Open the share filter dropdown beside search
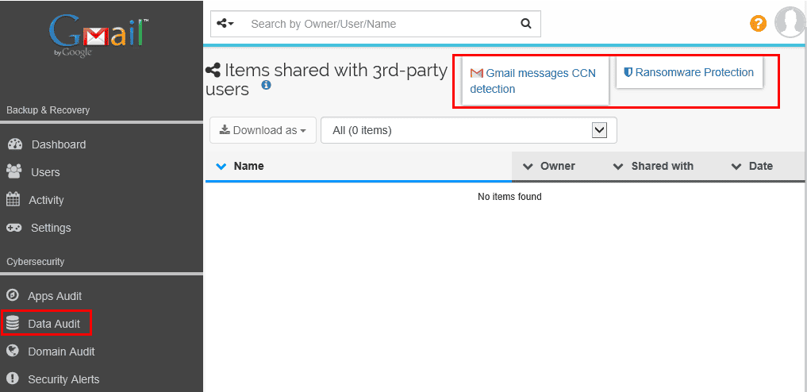This screenshot has height=392, width=807. (225, 24)
